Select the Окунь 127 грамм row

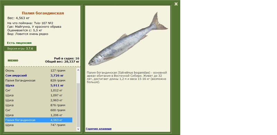coord(38,71)
